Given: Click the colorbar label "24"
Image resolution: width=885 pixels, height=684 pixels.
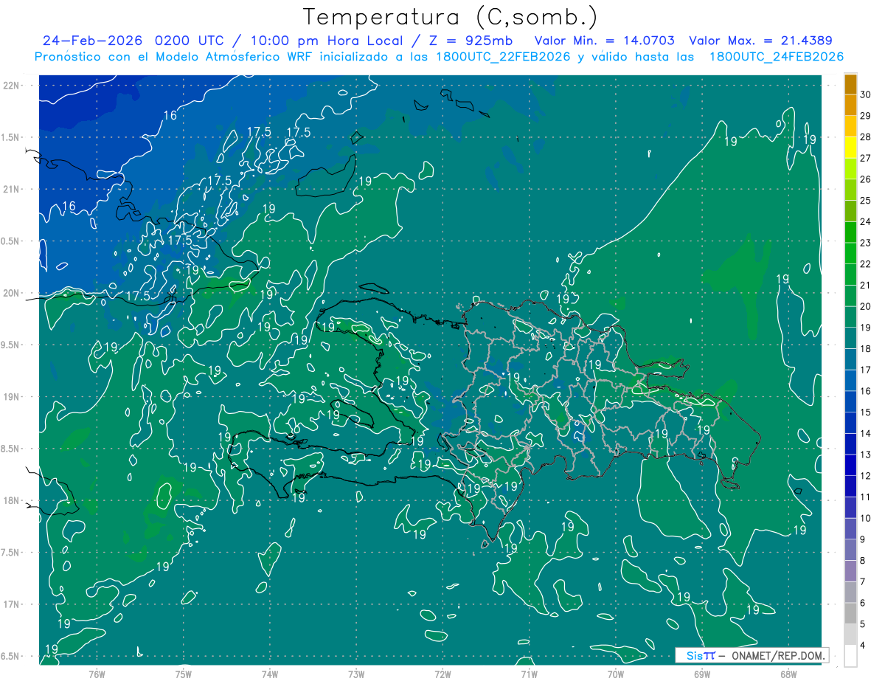Looking at the screenshot, I should 866,221.
